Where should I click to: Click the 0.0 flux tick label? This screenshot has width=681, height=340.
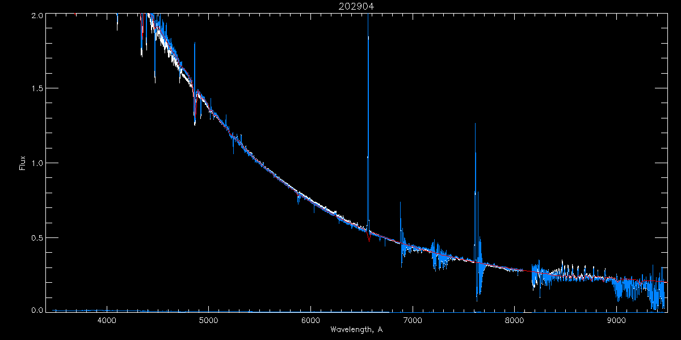coord(37,309)
